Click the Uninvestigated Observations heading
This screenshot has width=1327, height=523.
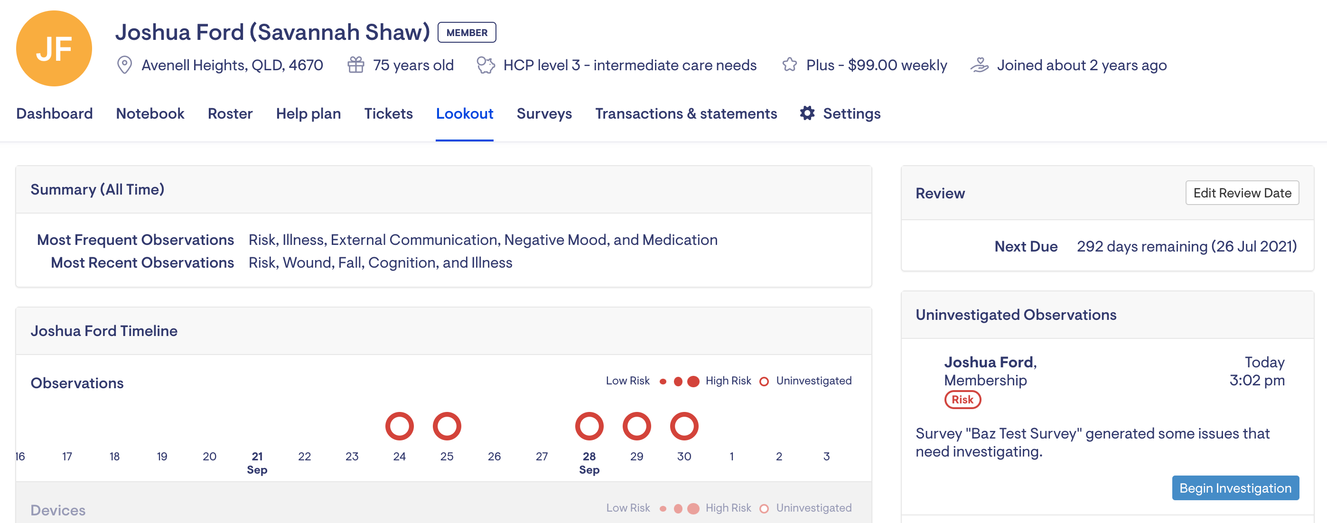click(1016, 315)
